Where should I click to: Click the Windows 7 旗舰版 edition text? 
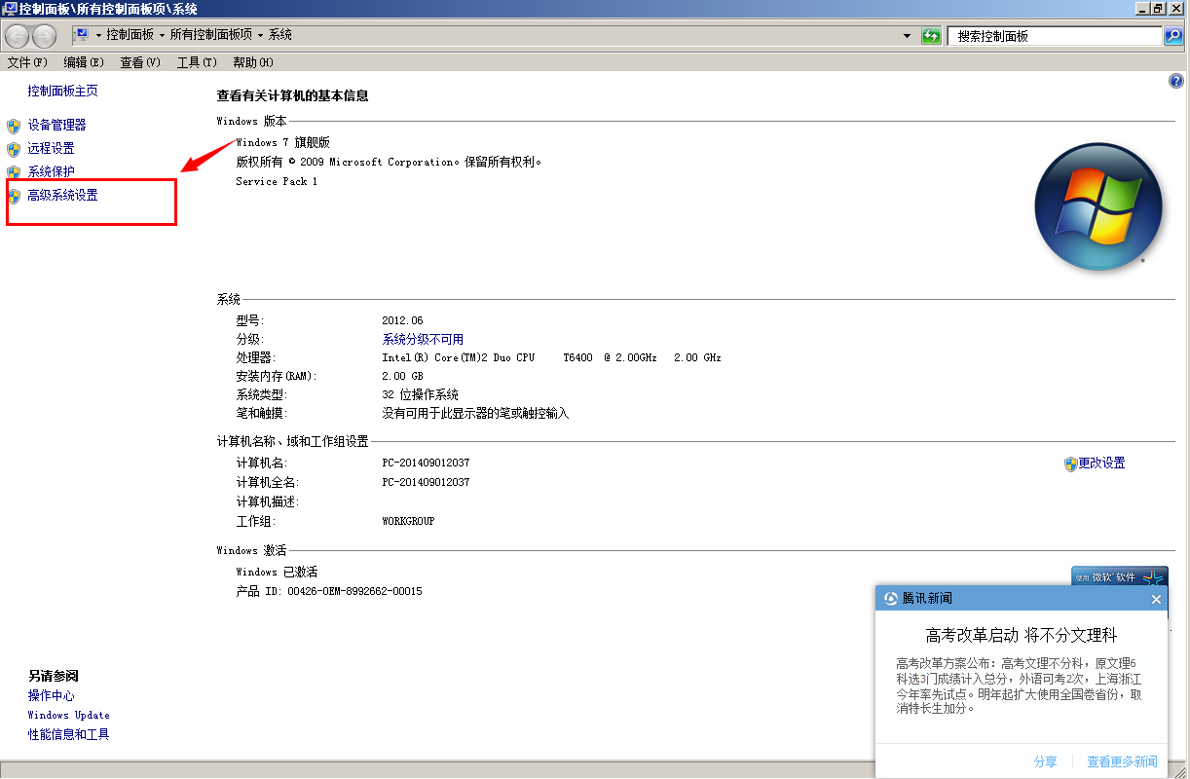282,142
